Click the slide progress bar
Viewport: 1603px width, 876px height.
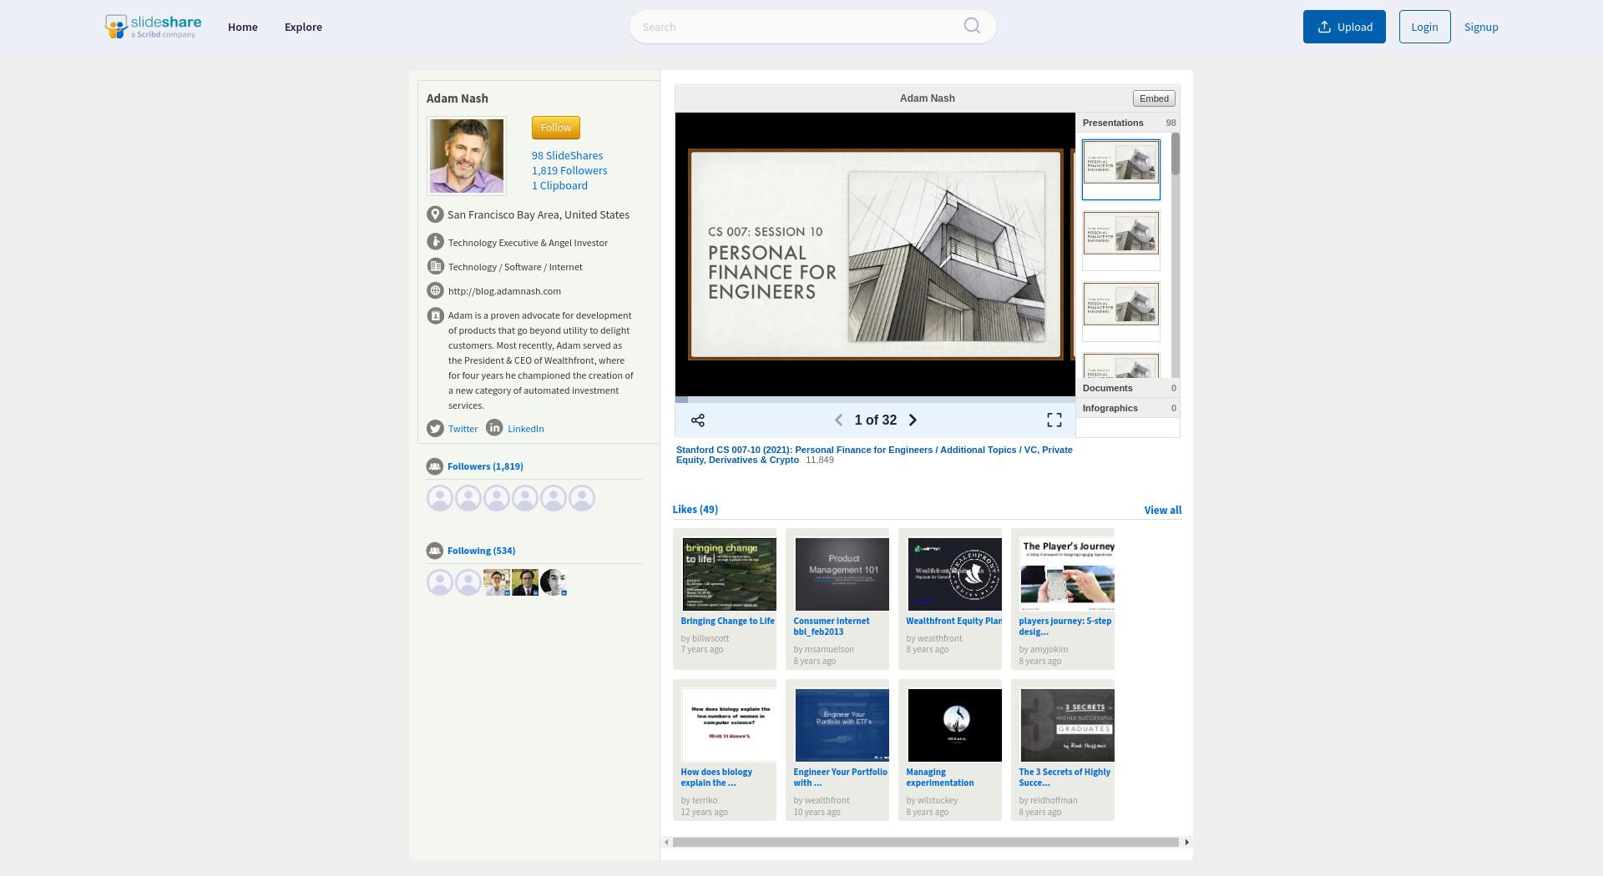pos(875,400)
